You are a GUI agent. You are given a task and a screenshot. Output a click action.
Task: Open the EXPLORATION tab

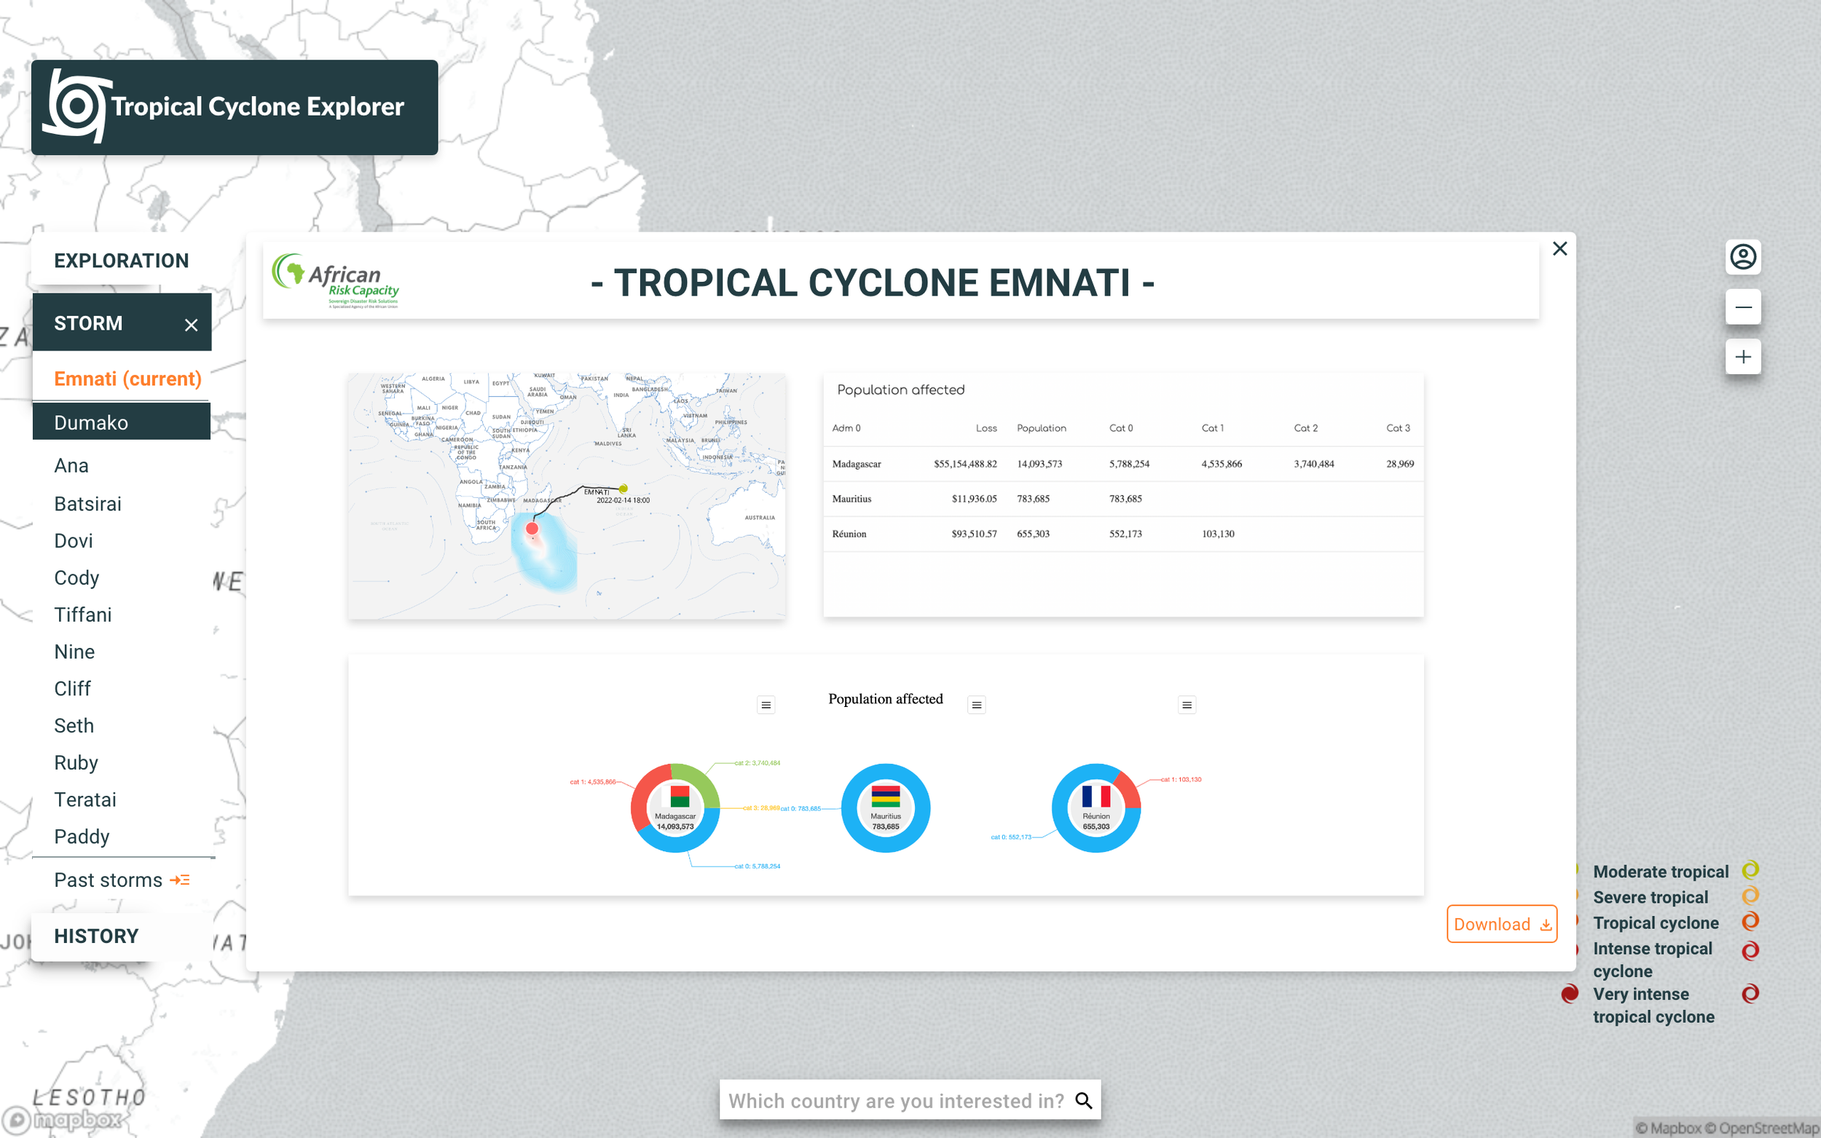tap(121, 261)
